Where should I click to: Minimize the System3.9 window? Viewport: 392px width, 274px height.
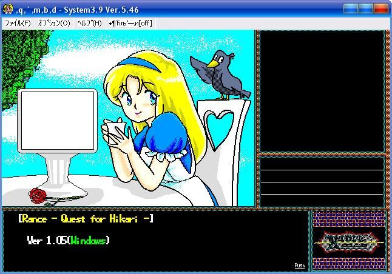click(x=351, y=8)
